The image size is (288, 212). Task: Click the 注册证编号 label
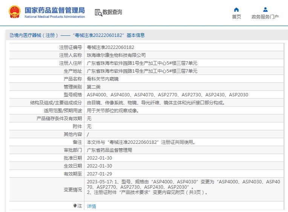70,47
